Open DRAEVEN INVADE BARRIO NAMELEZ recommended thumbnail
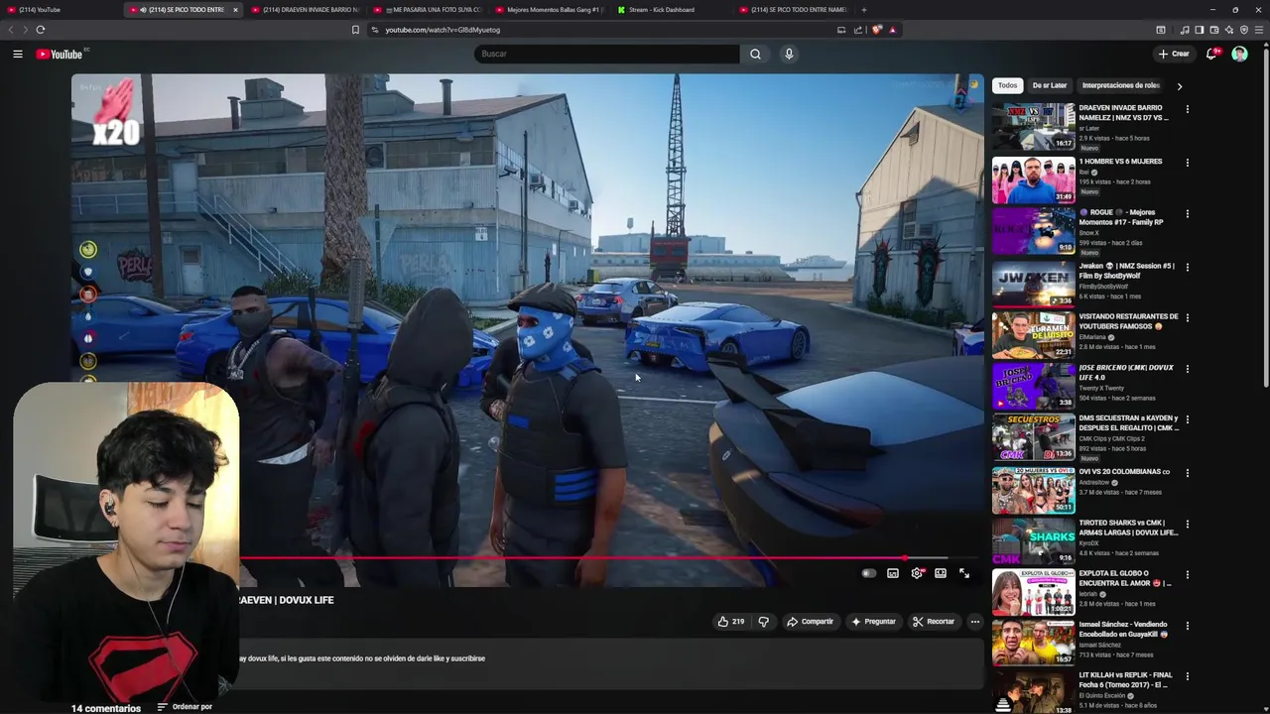The width and height of the screenshot is (1270, 714). point(1033,127)
